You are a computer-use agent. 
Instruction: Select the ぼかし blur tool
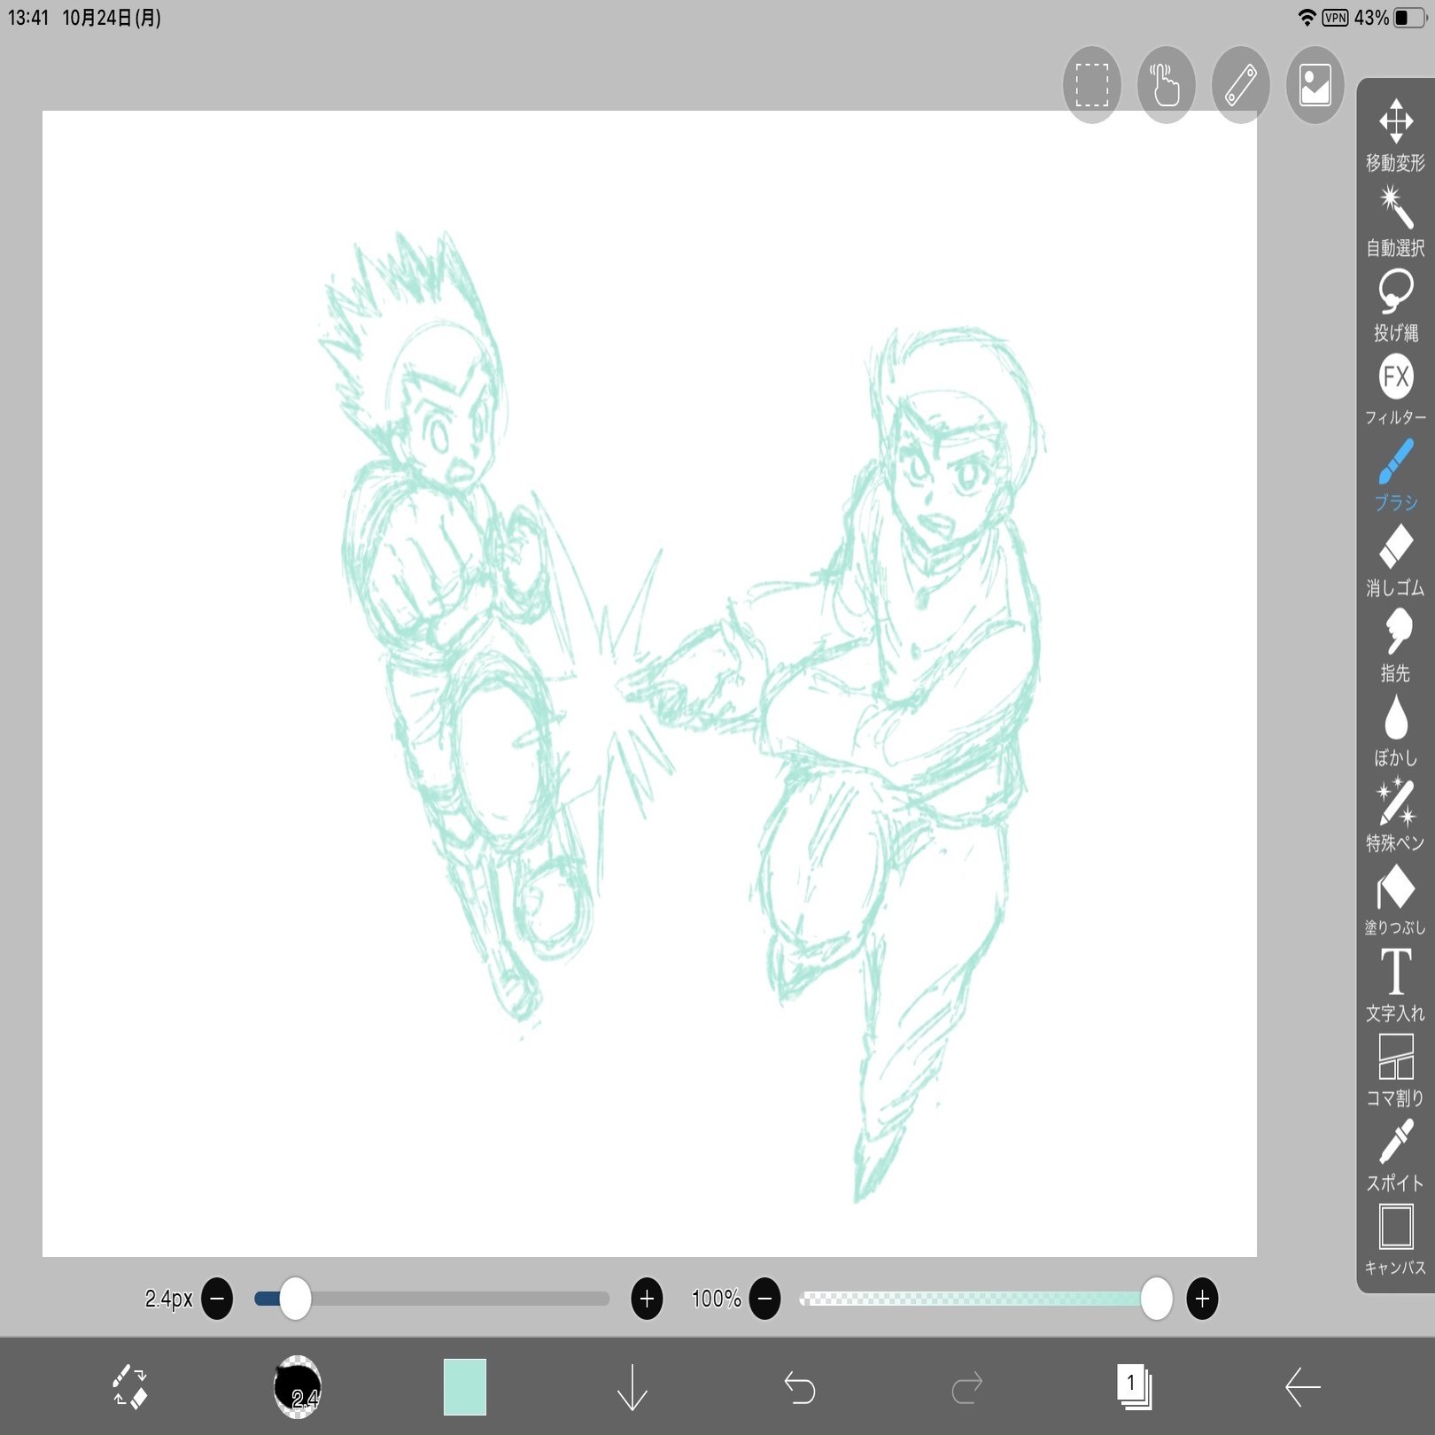1395,731
